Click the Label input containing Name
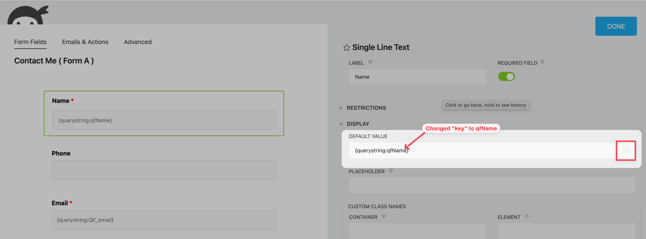The image size is (646, 239). point(417,77)
